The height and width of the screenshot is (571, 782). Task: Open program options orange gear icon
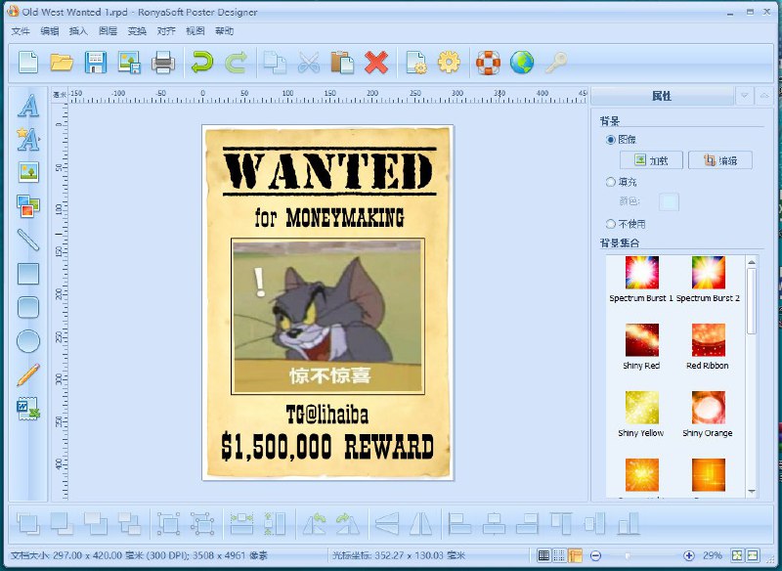click(449, 63)
